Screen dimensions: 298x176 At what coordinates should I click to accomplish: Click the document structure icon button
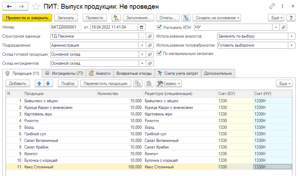186,18
